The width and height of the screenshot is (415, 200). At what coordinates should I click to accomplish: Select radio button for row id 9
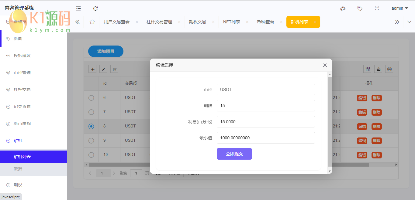[x=91, y=141]
